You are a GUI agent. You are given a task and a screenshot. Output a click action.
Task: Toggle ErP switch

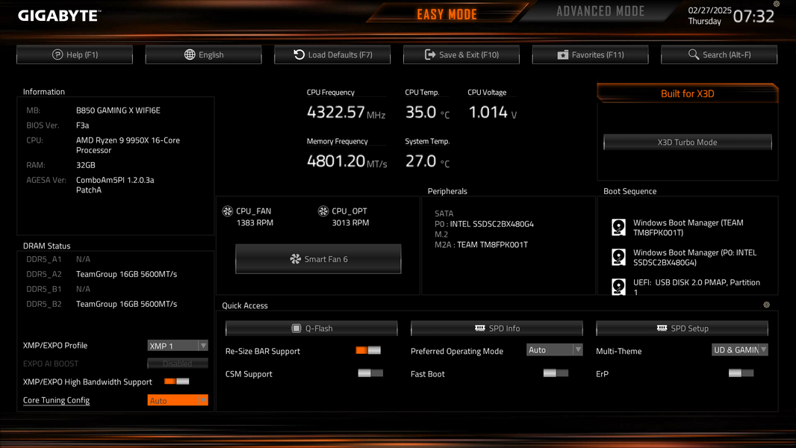point(741,373)
